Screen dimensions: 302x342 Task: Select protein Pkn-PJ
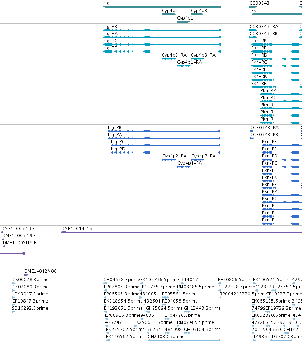tap(269, 220)
